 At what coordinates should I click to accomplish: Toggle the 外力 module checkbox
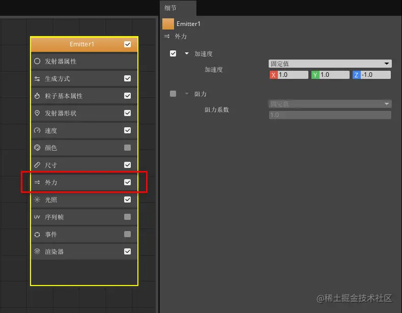click(127, 182)
